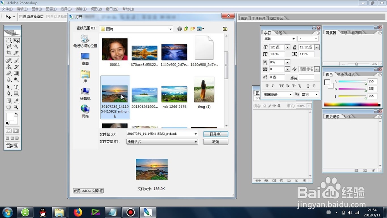
Task: Switch to the 历史记录 tab
Action: click(x=332, y=116)
